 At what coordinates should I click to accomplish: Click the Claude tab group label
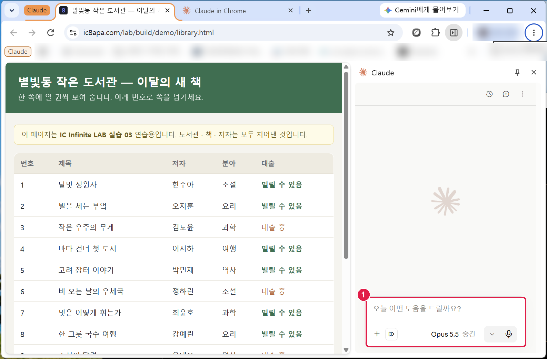pos(37,10)
